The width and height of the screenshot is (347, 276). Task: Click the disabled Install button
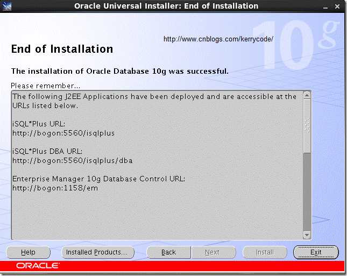[265, 252]
